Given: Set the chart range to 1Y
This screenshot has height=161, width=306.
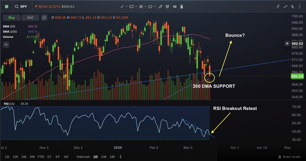Looking at the screenshot, I should [49, 157].
